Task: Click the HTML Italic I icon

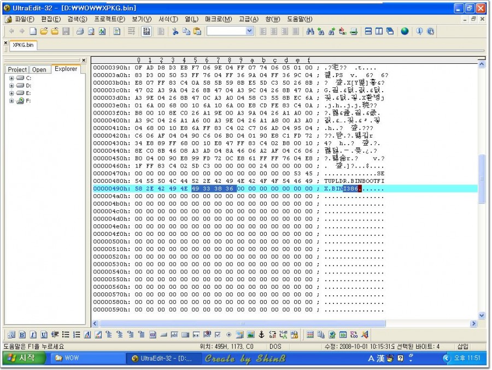Action: click(33, 335)
